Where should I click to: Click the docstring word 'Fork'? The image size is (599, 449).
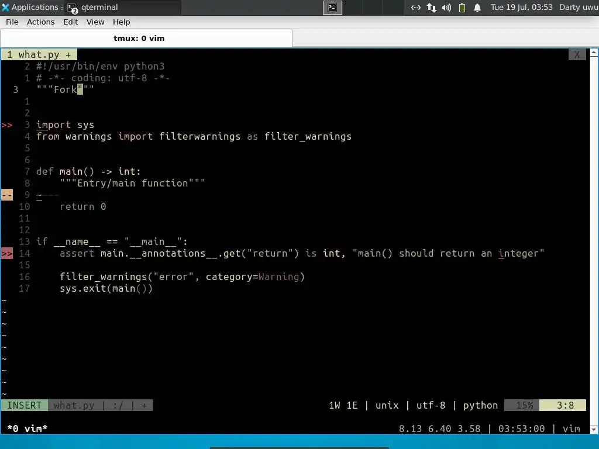click(66, 89)
